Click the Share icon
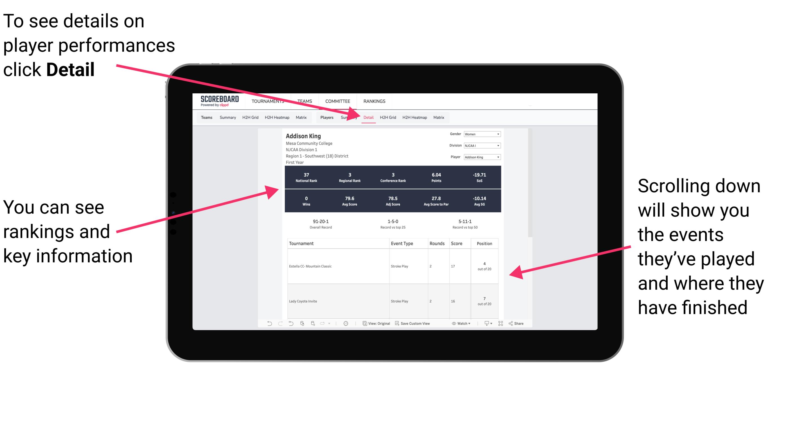This screenshot has width=787, height=423. 512,324
